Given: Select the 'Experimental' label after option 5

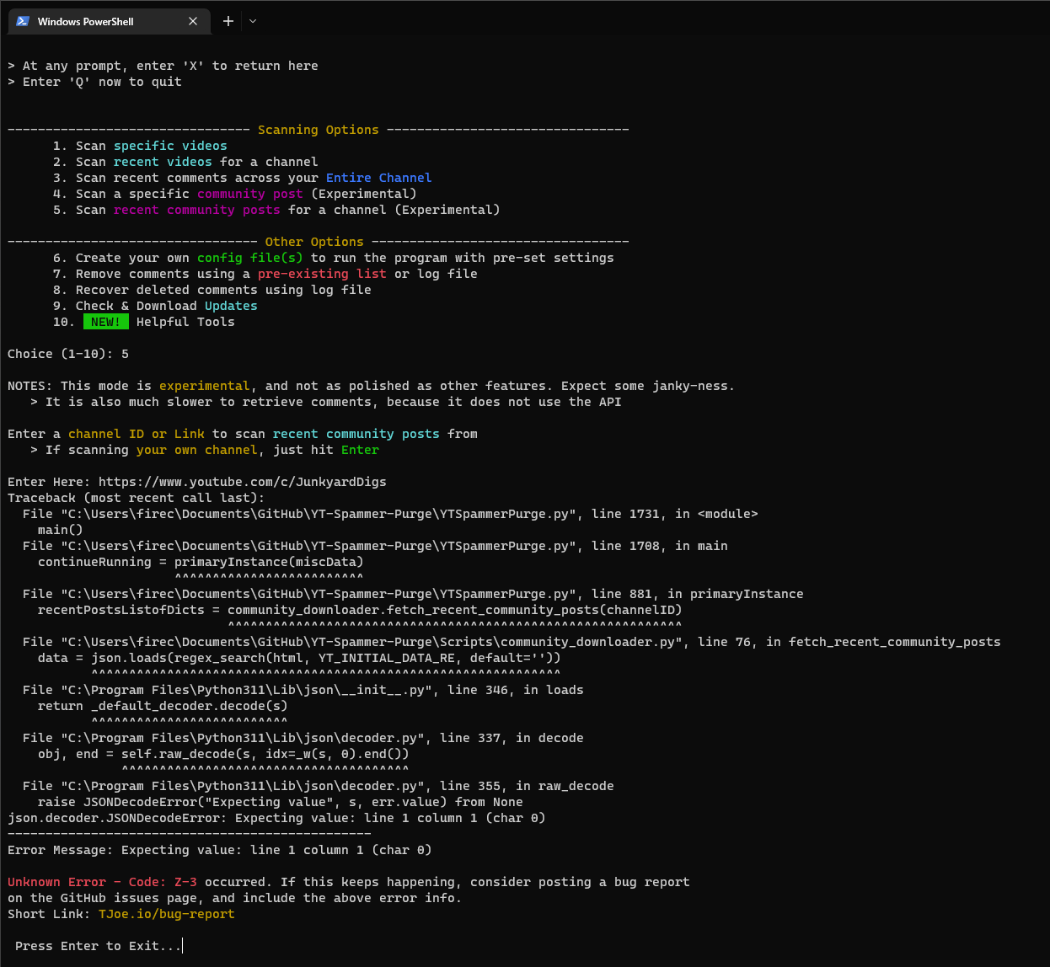Looking at the screenshot, I should coord(447,209).
